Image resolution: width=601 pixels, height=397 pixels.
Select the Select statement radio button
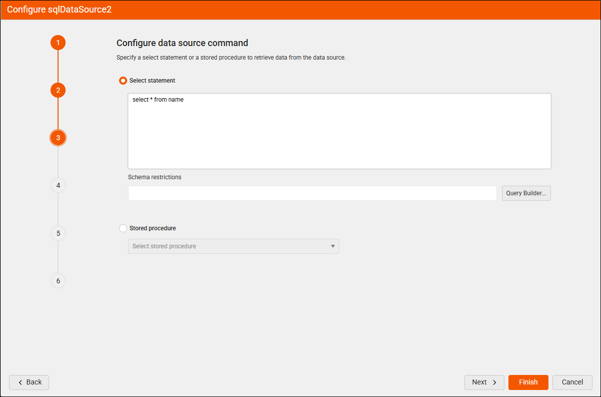click(123, 81)
